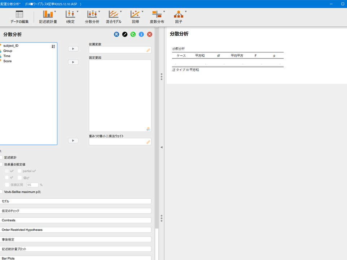Remove analysis with the red X icon

click(150, 34)
